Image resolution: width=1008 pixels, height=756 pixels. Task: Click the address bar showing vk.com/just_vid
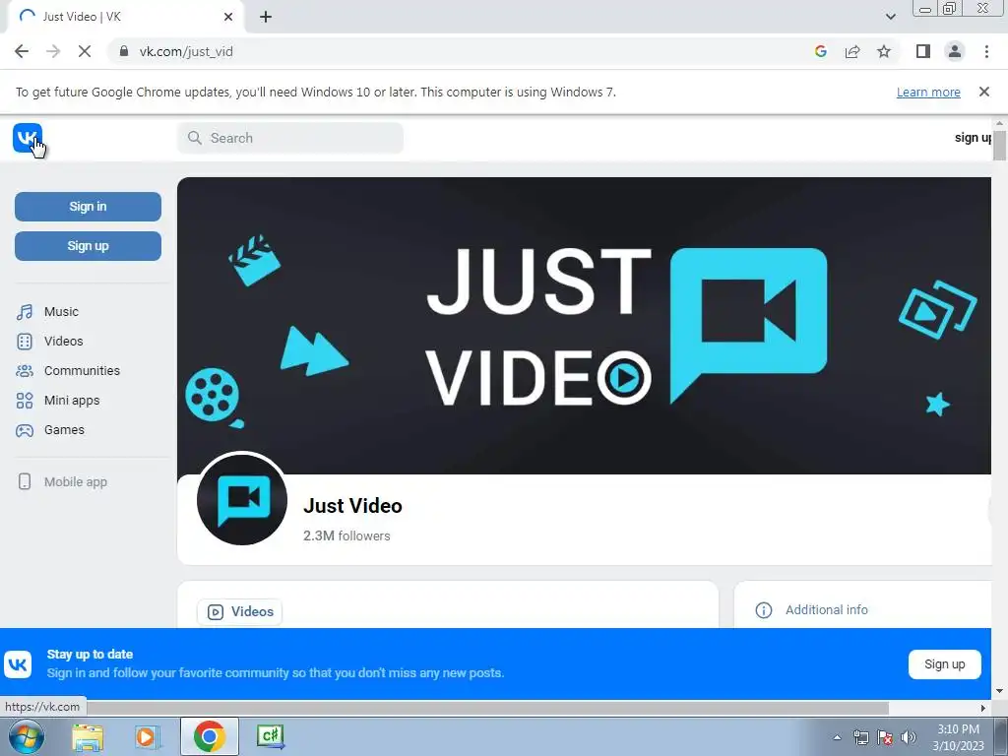463,51
